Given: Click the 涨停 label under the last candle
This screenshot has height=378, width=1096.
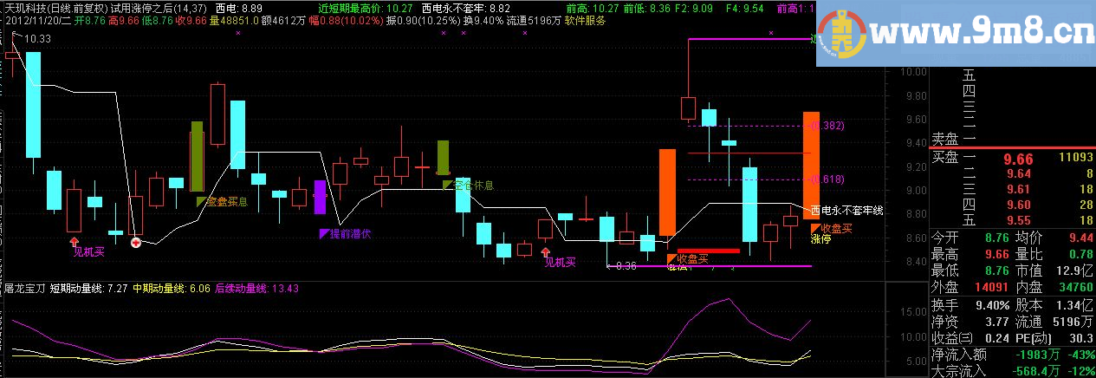Looking at the screenshot, I should (x=820, y=239).
